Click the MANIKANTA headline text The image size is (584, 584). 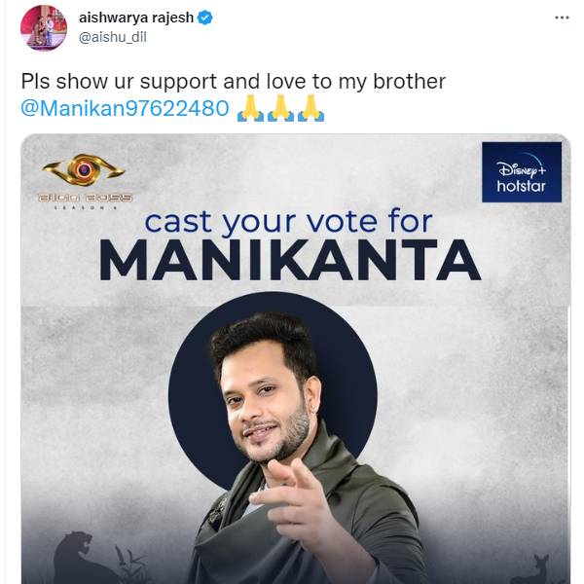click(x=290, y=262)
